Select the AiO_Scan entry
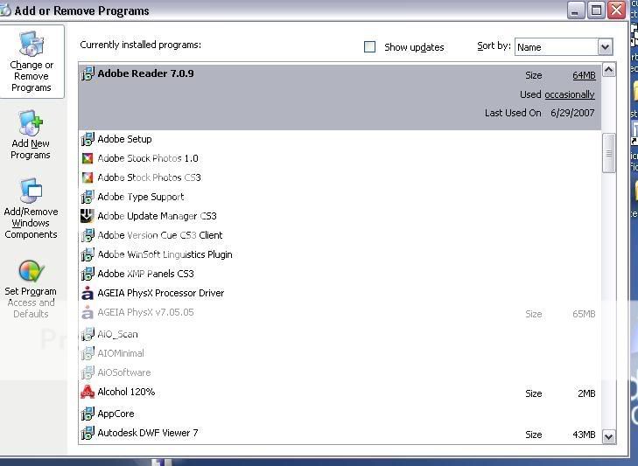The width and height of the screenshot is (638, 466). [340, 334]
